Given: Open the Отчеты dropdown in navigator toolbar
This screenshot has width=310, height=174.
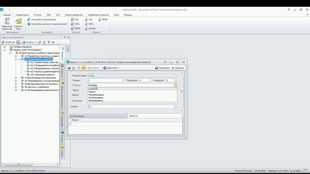Looking at the screenshot, I should pyautogui.click(x=29, y=42).
